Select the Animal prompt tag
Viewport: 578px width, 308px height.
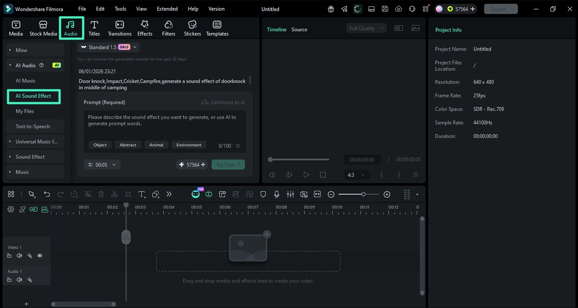(157, 145)
